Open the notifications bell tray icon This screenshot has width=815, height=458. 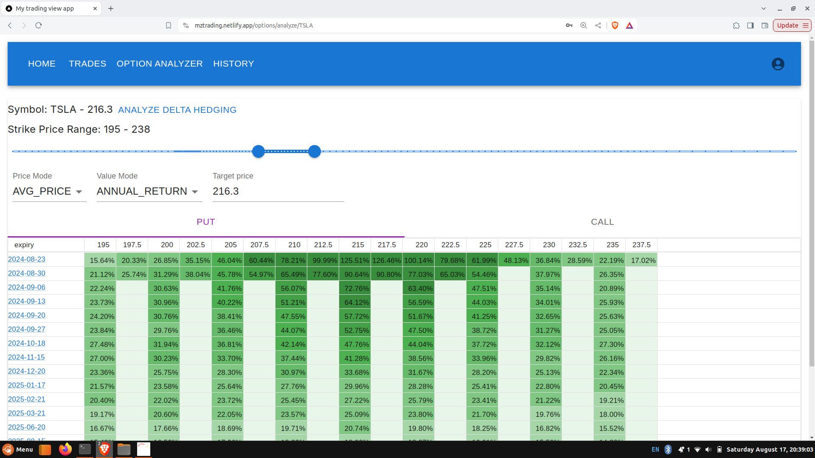click(x=681, y=450)
